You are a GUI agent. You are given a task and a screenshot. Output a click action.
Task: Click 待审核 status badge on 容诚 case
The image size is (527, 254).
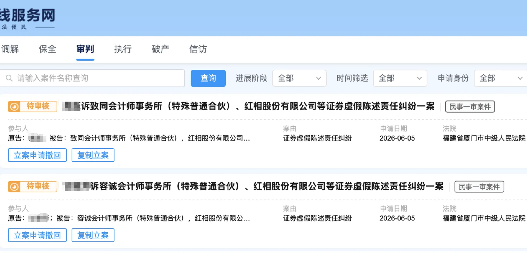[x=32, y=186]
